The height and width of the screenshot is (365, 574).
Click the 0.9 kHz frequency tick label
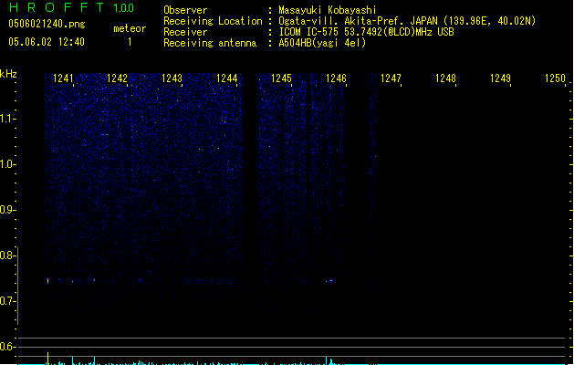coord(7,210)
